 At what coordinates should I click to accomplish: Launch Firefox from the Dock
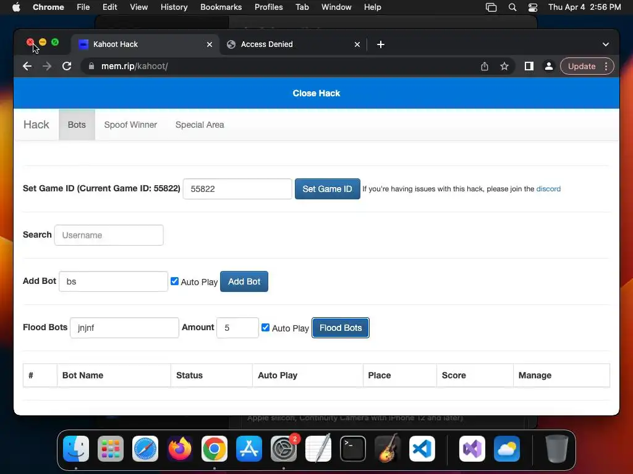[x=180, y=449]
